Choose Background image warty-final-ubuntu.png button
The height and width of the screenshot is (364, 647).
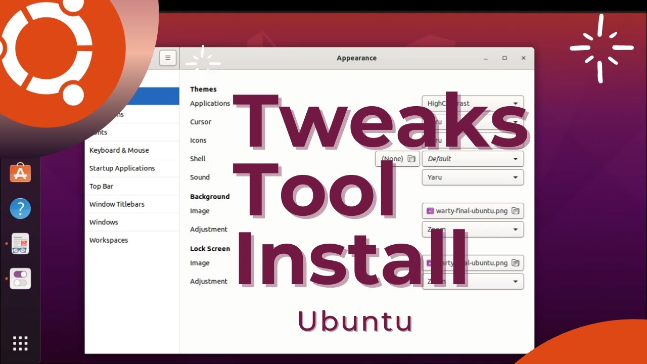point(473,211)
